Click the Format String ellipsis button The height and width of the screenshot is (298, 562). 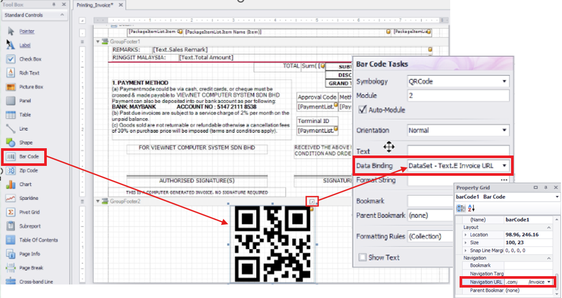[504, 180]
